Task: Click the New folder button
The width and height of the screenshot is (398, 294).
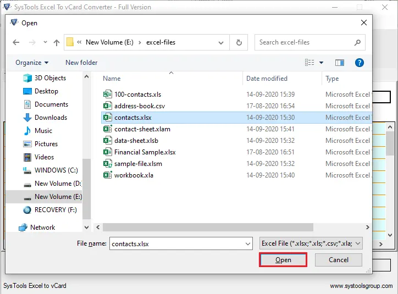Action: [x=81, y=63]
